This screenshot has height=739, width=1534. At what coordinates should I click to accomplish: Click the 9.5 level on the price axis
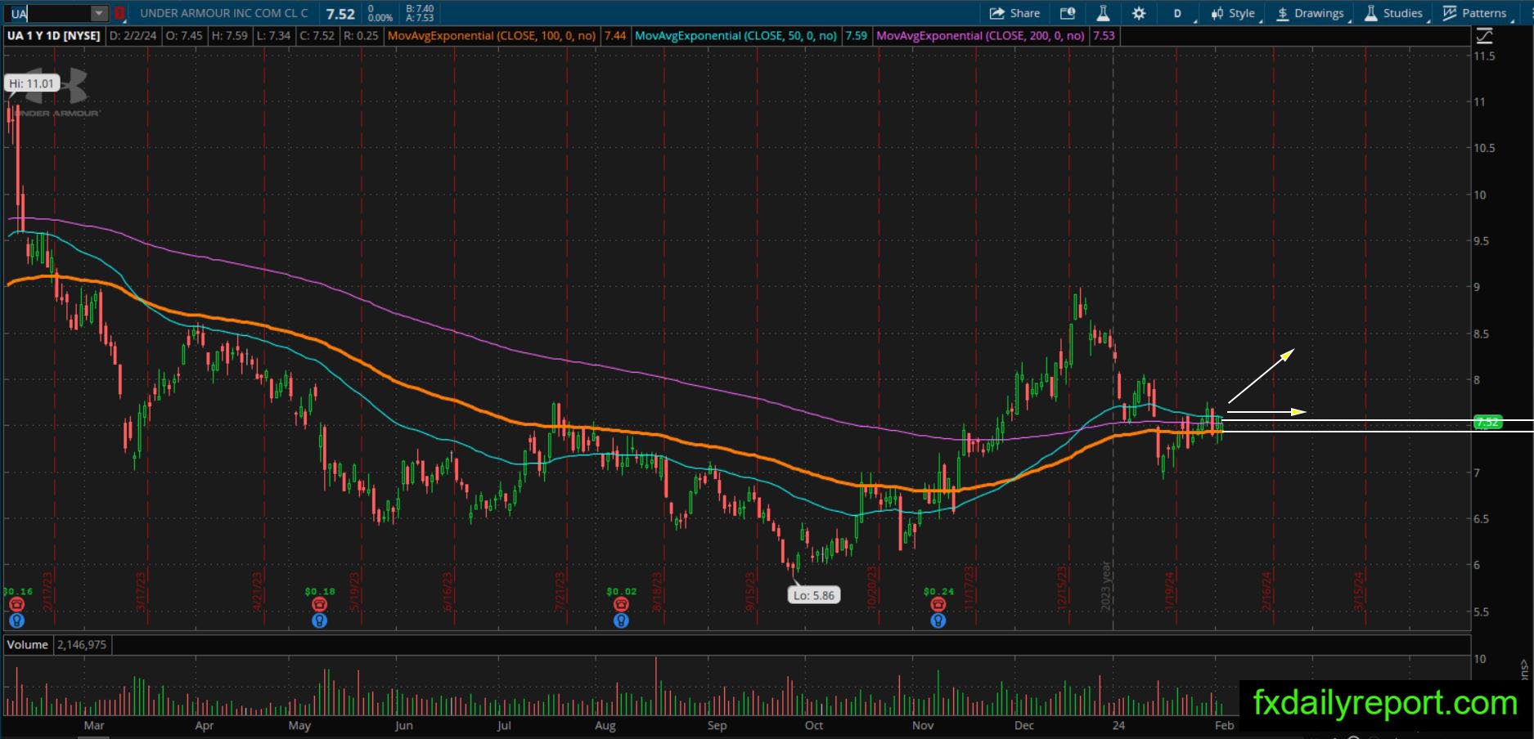(1482, 241)
